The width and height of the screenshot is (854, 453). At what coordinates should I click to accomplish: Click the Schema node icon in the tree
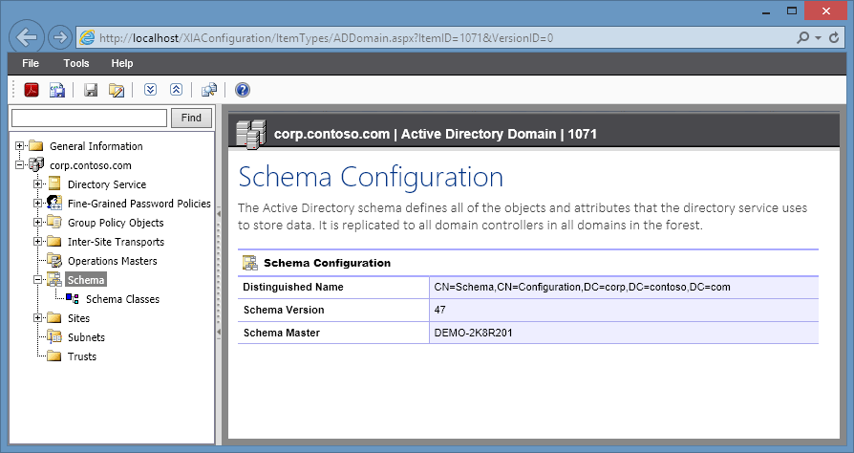click(54, 279)
